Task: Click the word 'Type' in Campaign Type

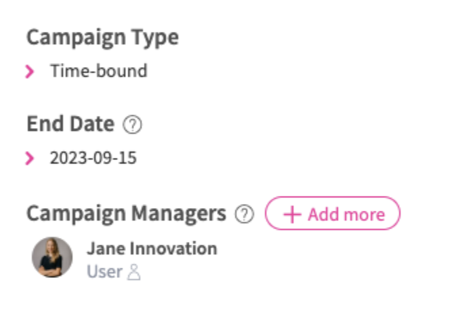Action: (x=157, y=37)
